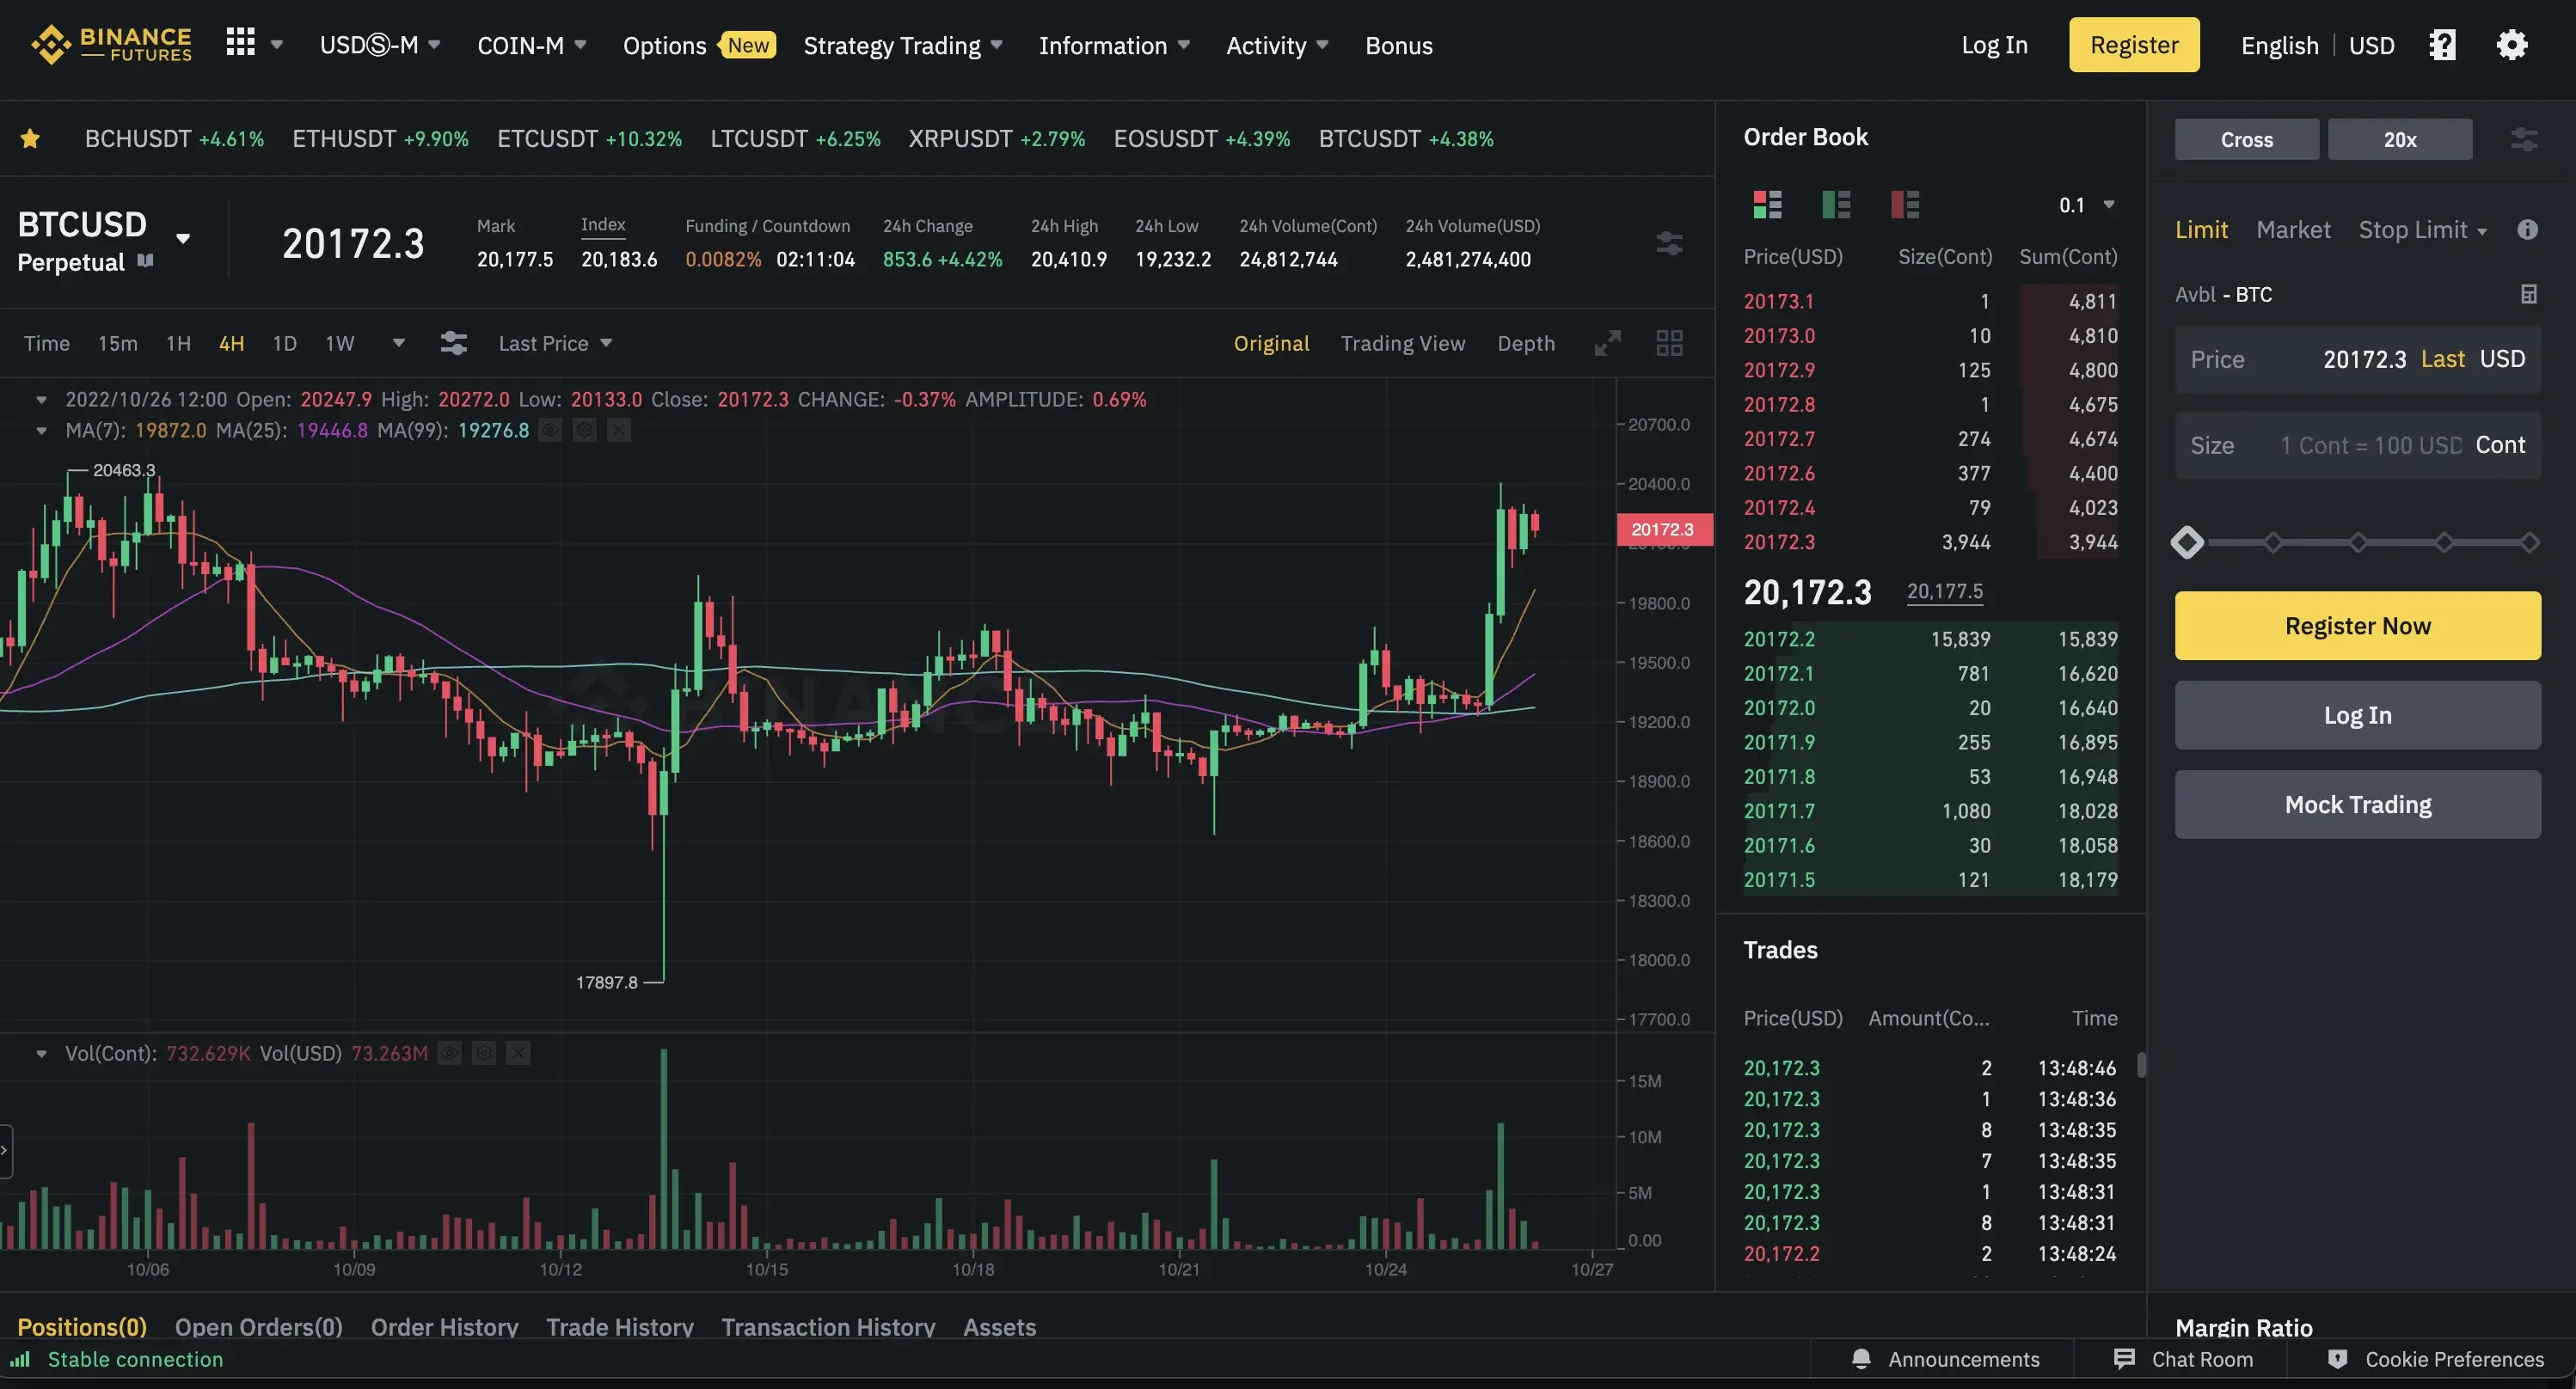Open chart indicator settings icon
This screenshot has height=1389, width=2576.
click(453, 343)
